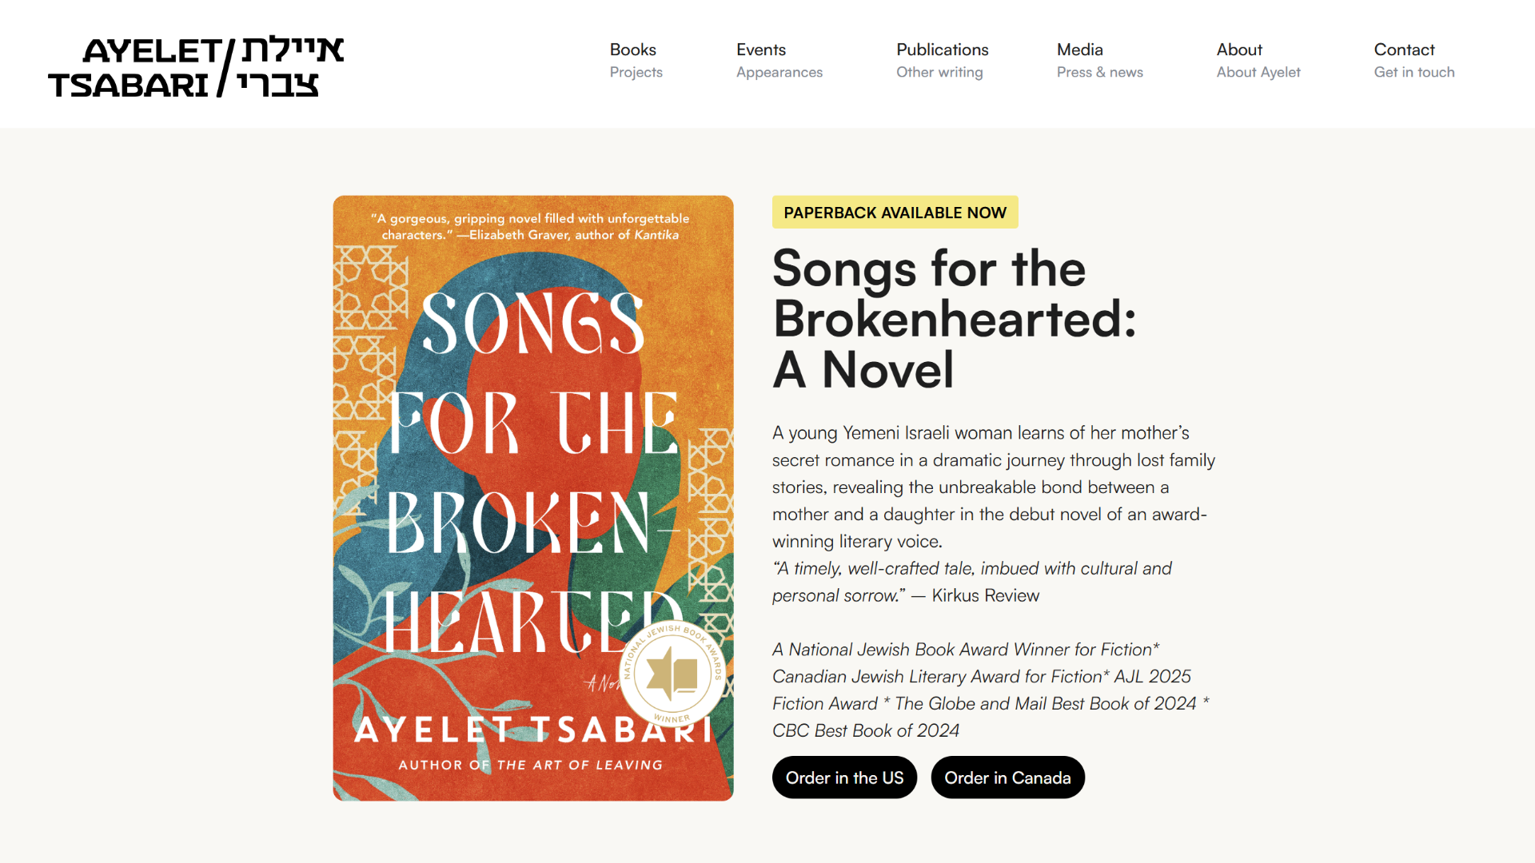The width and height of the screenshot is (1535, 863).
Task: Click the large title on the book cover
Action: click(532, 471)
